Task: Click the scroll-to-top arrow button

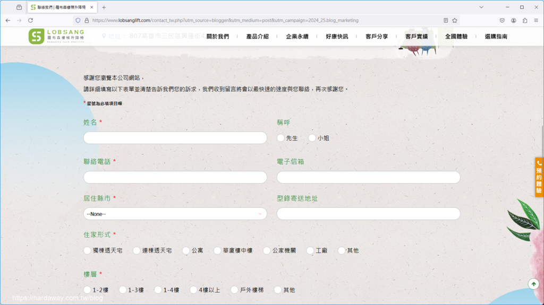Action: pyautogui.click(x=533, y=284)
